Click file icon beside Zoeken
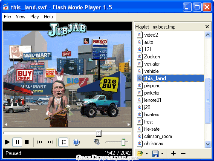The image size is (214, 161). tap(139, 57)
